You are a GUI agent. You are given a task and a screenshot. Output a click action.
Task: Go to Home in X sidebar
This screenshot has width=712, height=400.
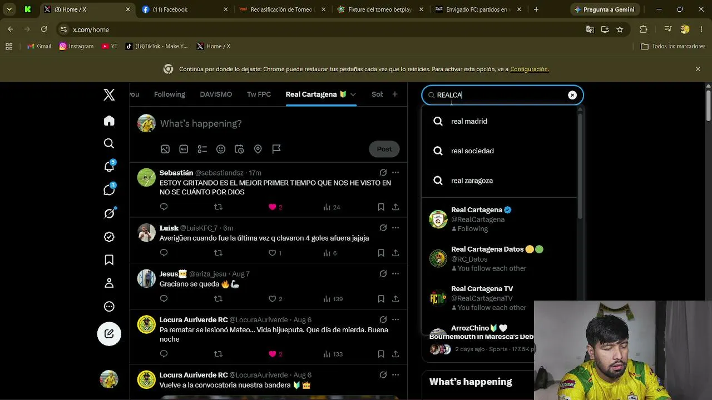coord(109,121)
